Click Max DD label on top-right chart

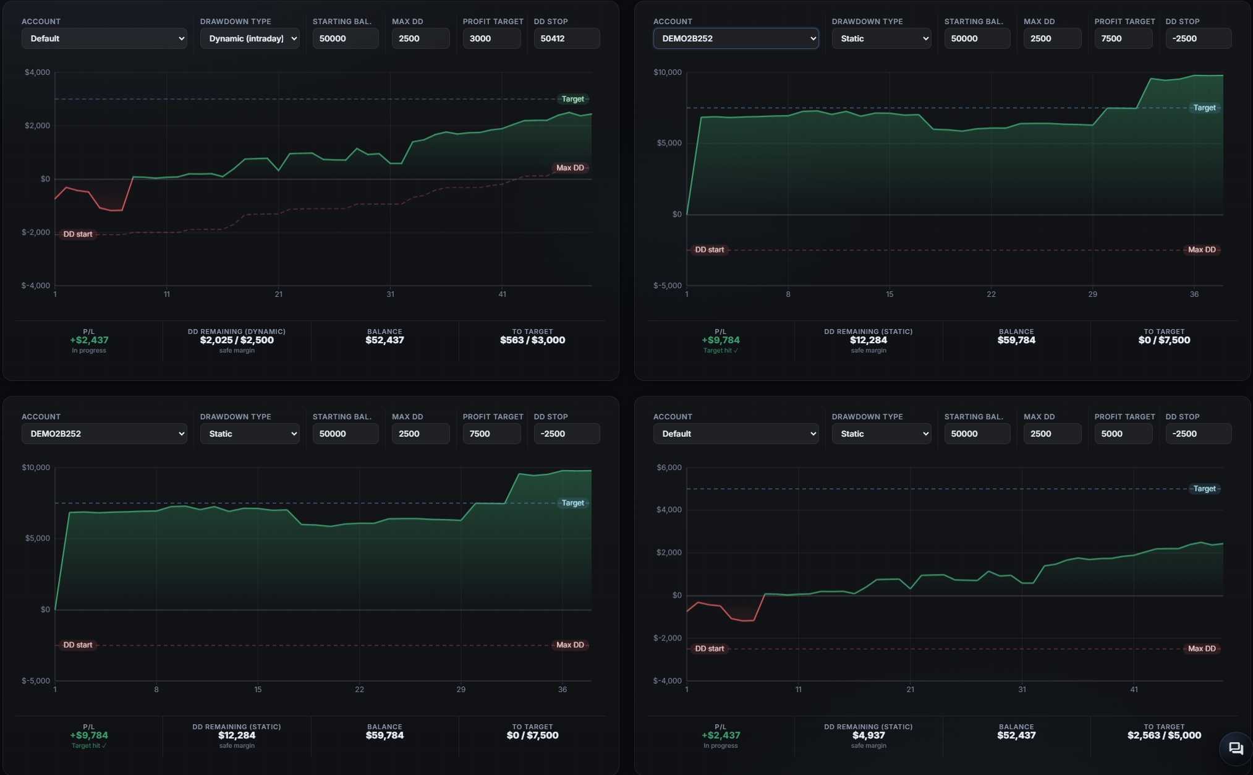coord(1202,250)
